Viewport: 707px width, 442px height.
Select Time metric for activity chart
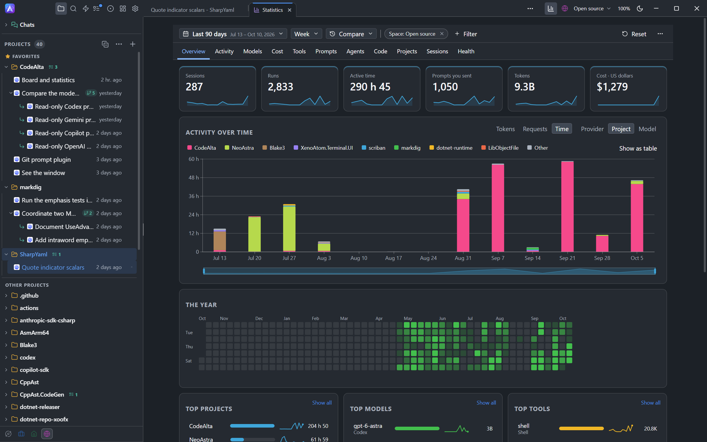562,129
